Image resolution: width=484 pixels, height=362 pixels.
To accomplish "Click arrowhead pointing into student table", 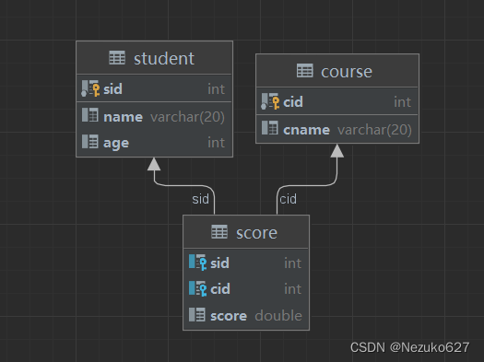I will click(154, 164).
